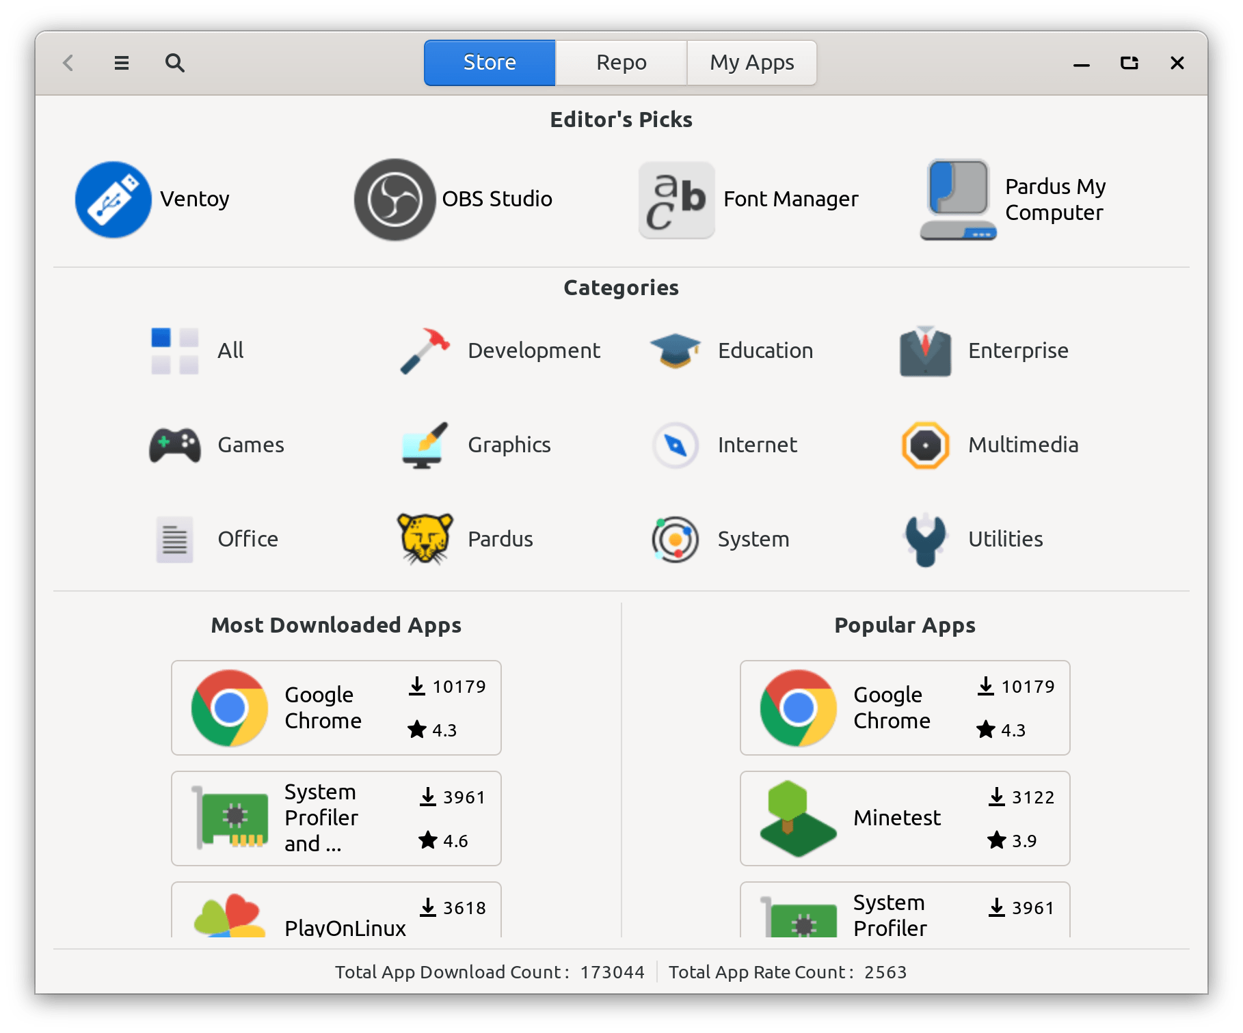Screen dimensions: 1243x1033
Task: Select the Development hammer icon
Action: pyautogui.click(x=425, y=351)
